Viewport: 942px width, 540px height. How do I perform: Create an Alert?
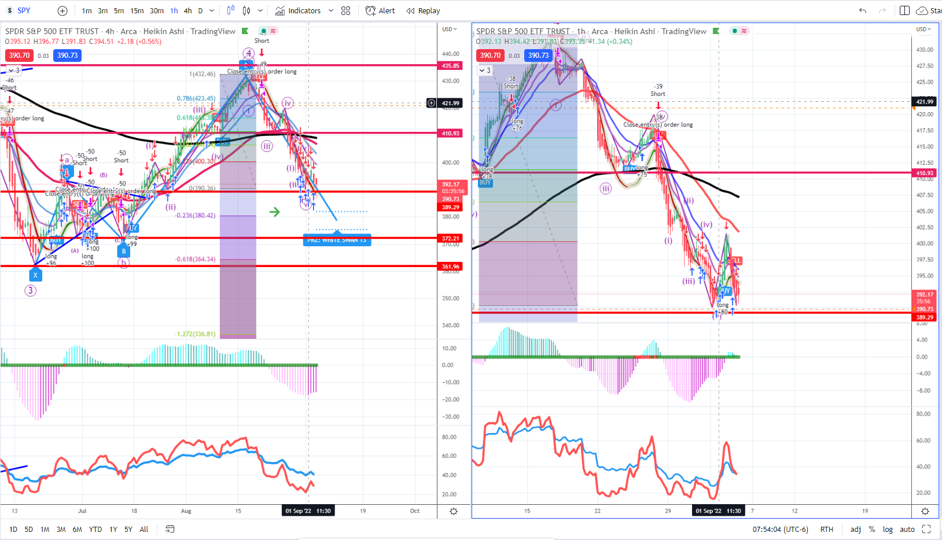[380, 10]
